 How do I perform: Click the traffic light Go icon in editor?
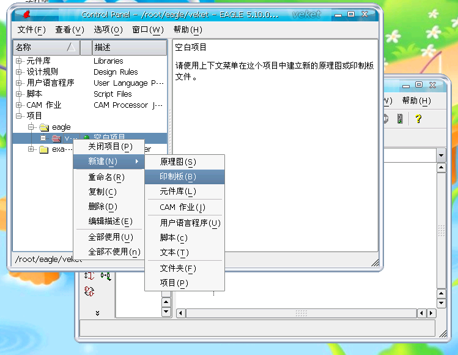coord(400,119)
